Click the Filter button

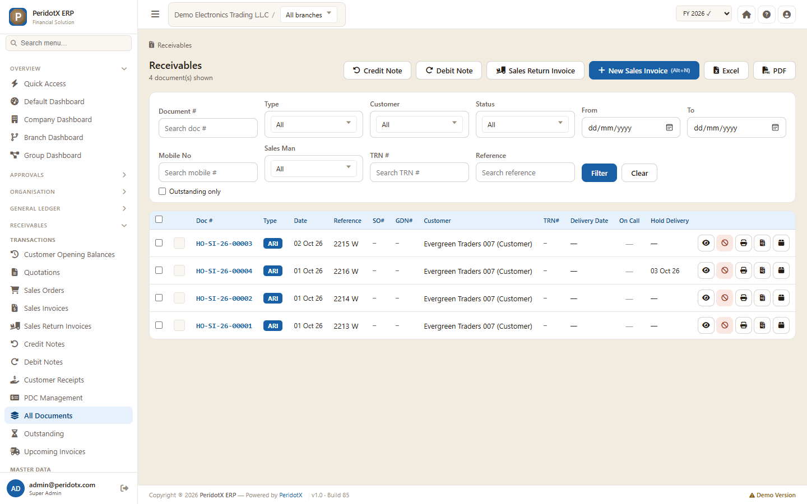pyautogui.click(x=599, y=173)
